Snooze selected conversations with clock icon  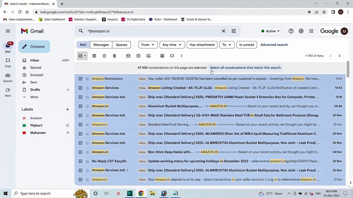(138, 56)
